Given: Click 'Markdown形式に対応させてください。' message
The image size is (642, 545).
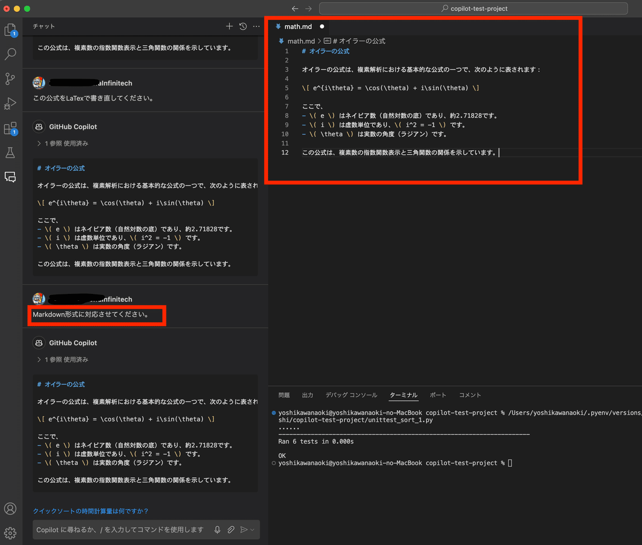Looking at the screenshot, I should (x=91, y=314).
